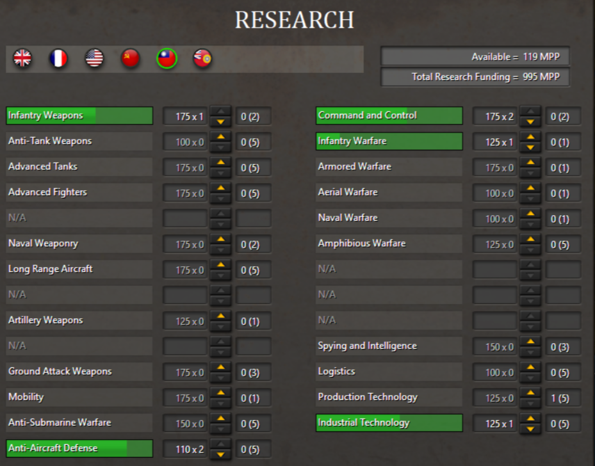Image resolution: width=595 pixels, height=466 pixels.
Task: Increase Advanced Fighters research investment
Action: (x=220, y=188)
